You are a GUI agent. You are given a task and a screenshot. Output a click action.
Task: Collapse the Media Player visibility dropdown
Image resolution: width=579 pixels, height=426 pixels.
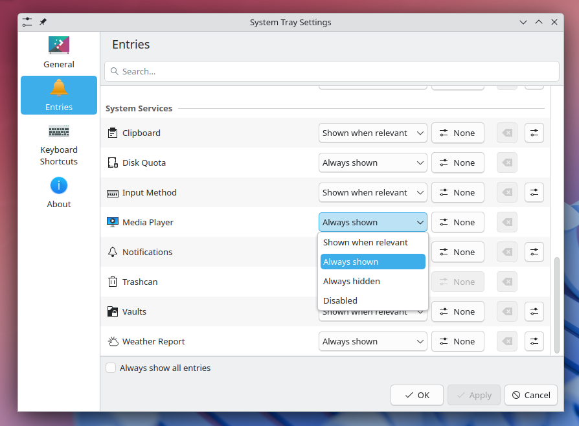coord(373,222)
